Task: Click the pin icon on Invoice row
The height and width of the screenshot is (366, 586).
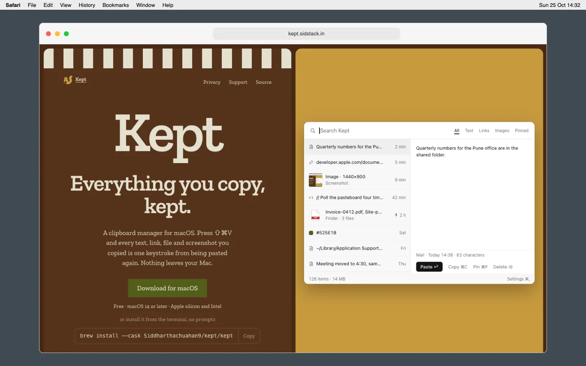Action: click(396, 215)
